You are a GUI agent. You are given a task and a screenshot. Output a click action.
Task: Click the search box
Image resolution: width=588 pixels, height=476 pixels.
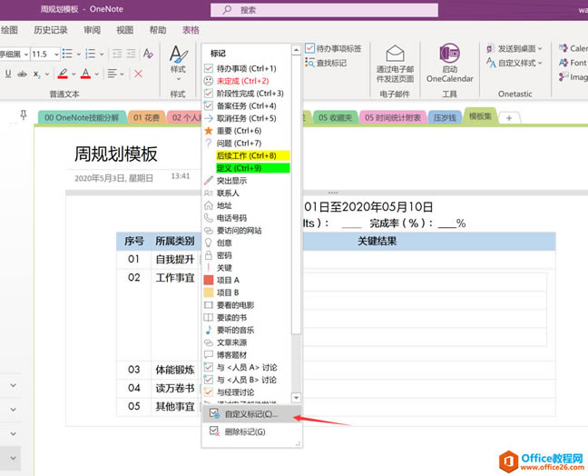(x=324, y=10)
